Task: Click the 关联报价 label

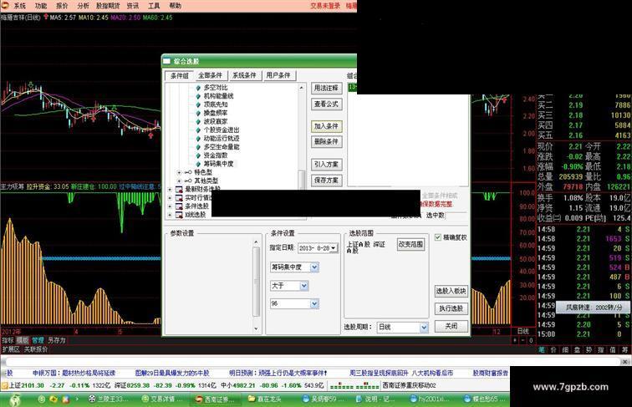Action: tap(36, 349)
